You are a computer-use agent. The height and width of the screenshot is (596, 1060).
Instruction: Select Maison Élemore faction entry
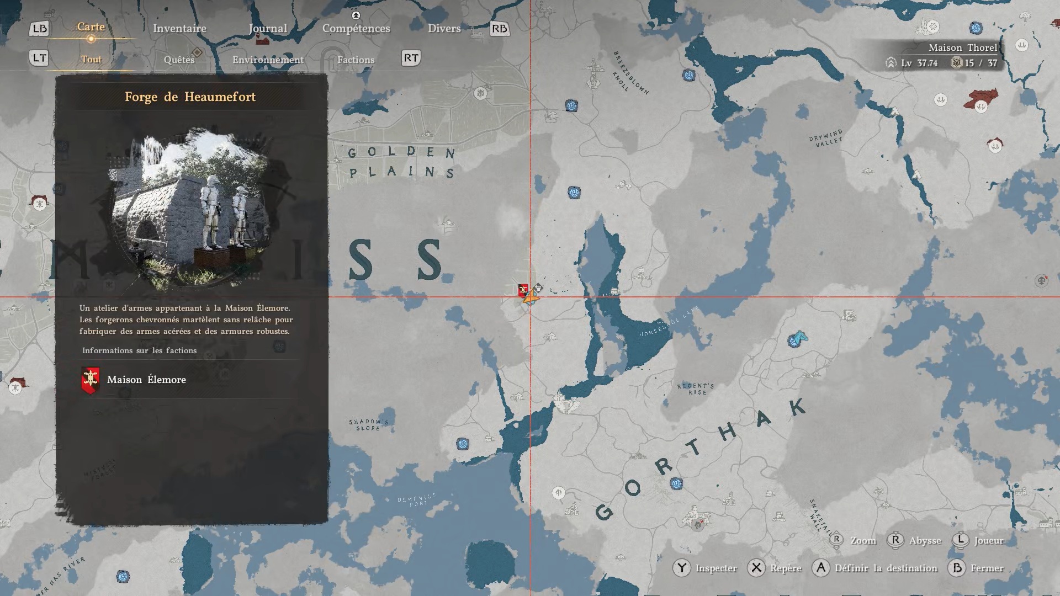[x=146, y=380]
